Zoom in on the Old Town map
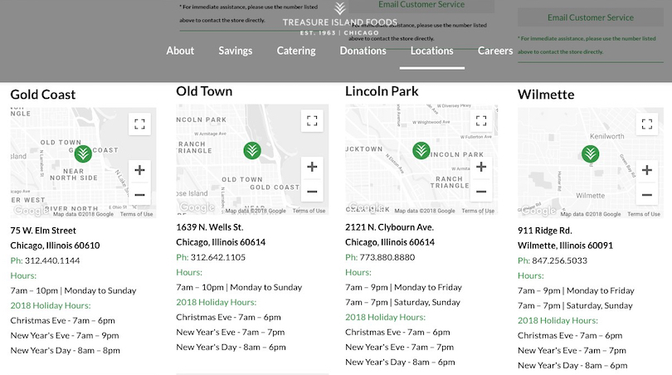The image size is (672, 375). 312,167
